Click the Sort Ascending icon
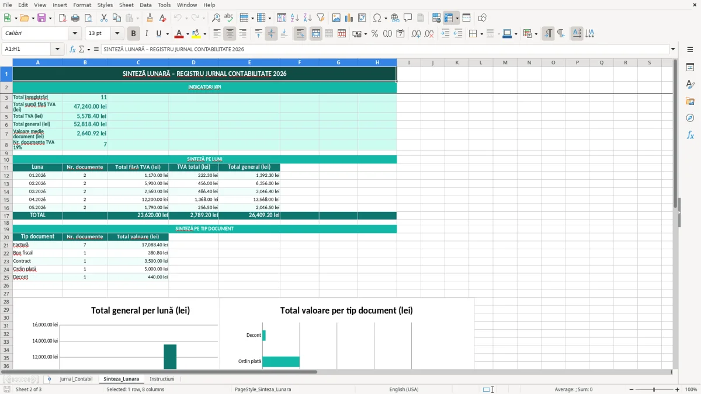The width and height of the screenshot is (701, 394). [295, 18]
